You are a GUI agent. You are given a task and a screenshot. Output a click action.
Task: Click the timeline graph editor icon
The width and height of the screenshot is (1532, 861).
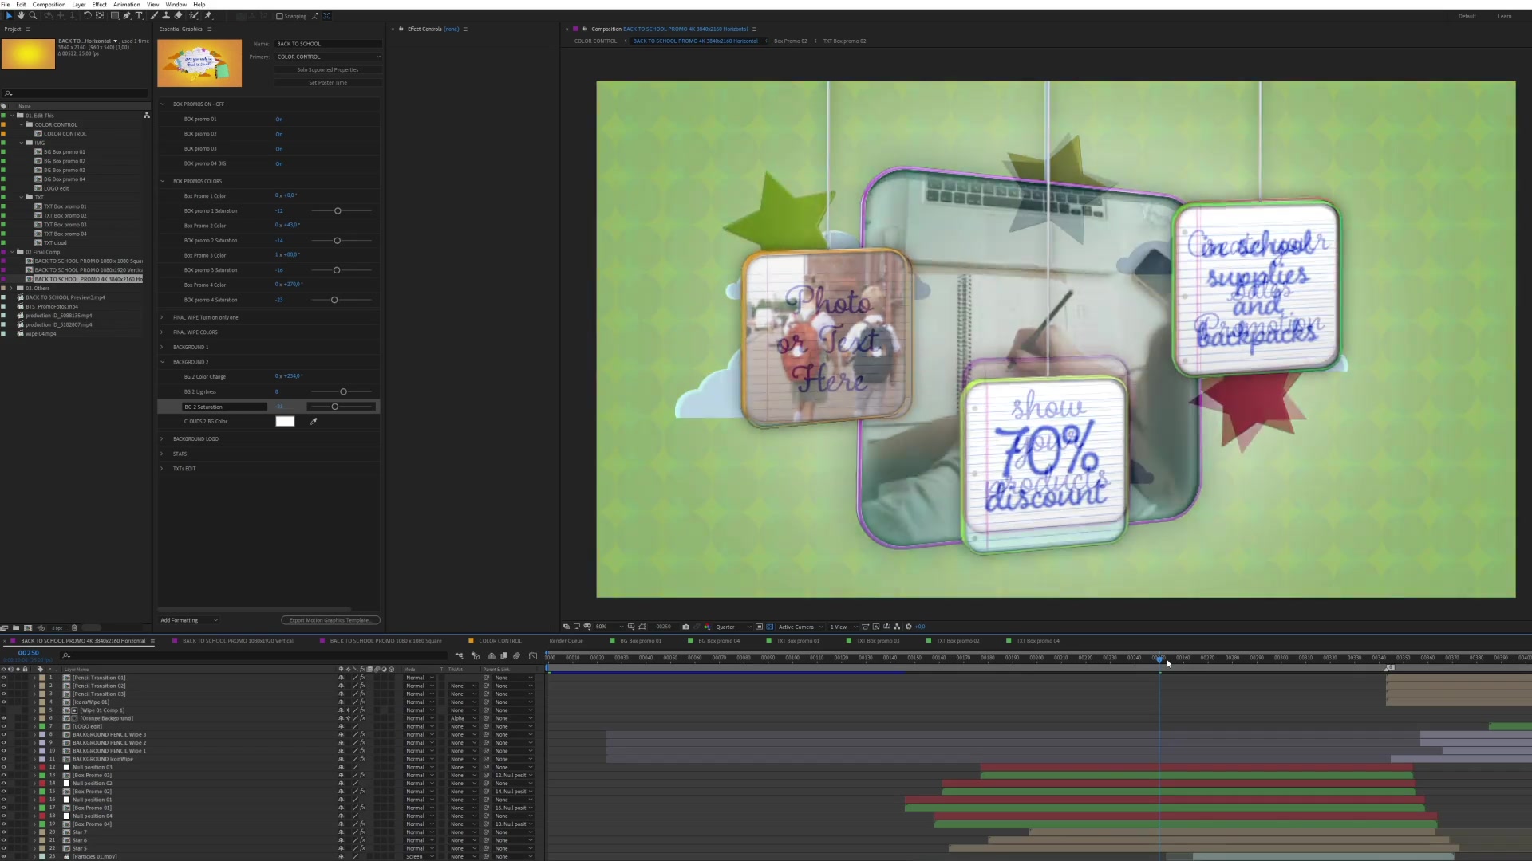533,655
